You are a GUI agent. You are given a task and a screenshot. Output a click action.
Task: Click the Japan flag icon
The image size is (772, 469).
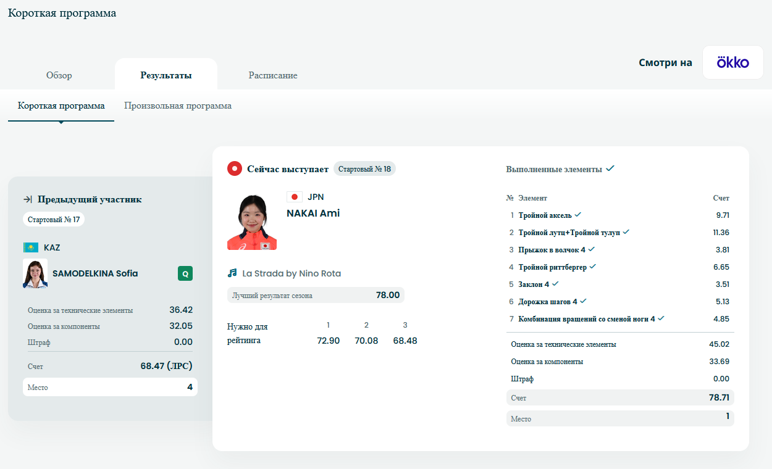(295, 197)
